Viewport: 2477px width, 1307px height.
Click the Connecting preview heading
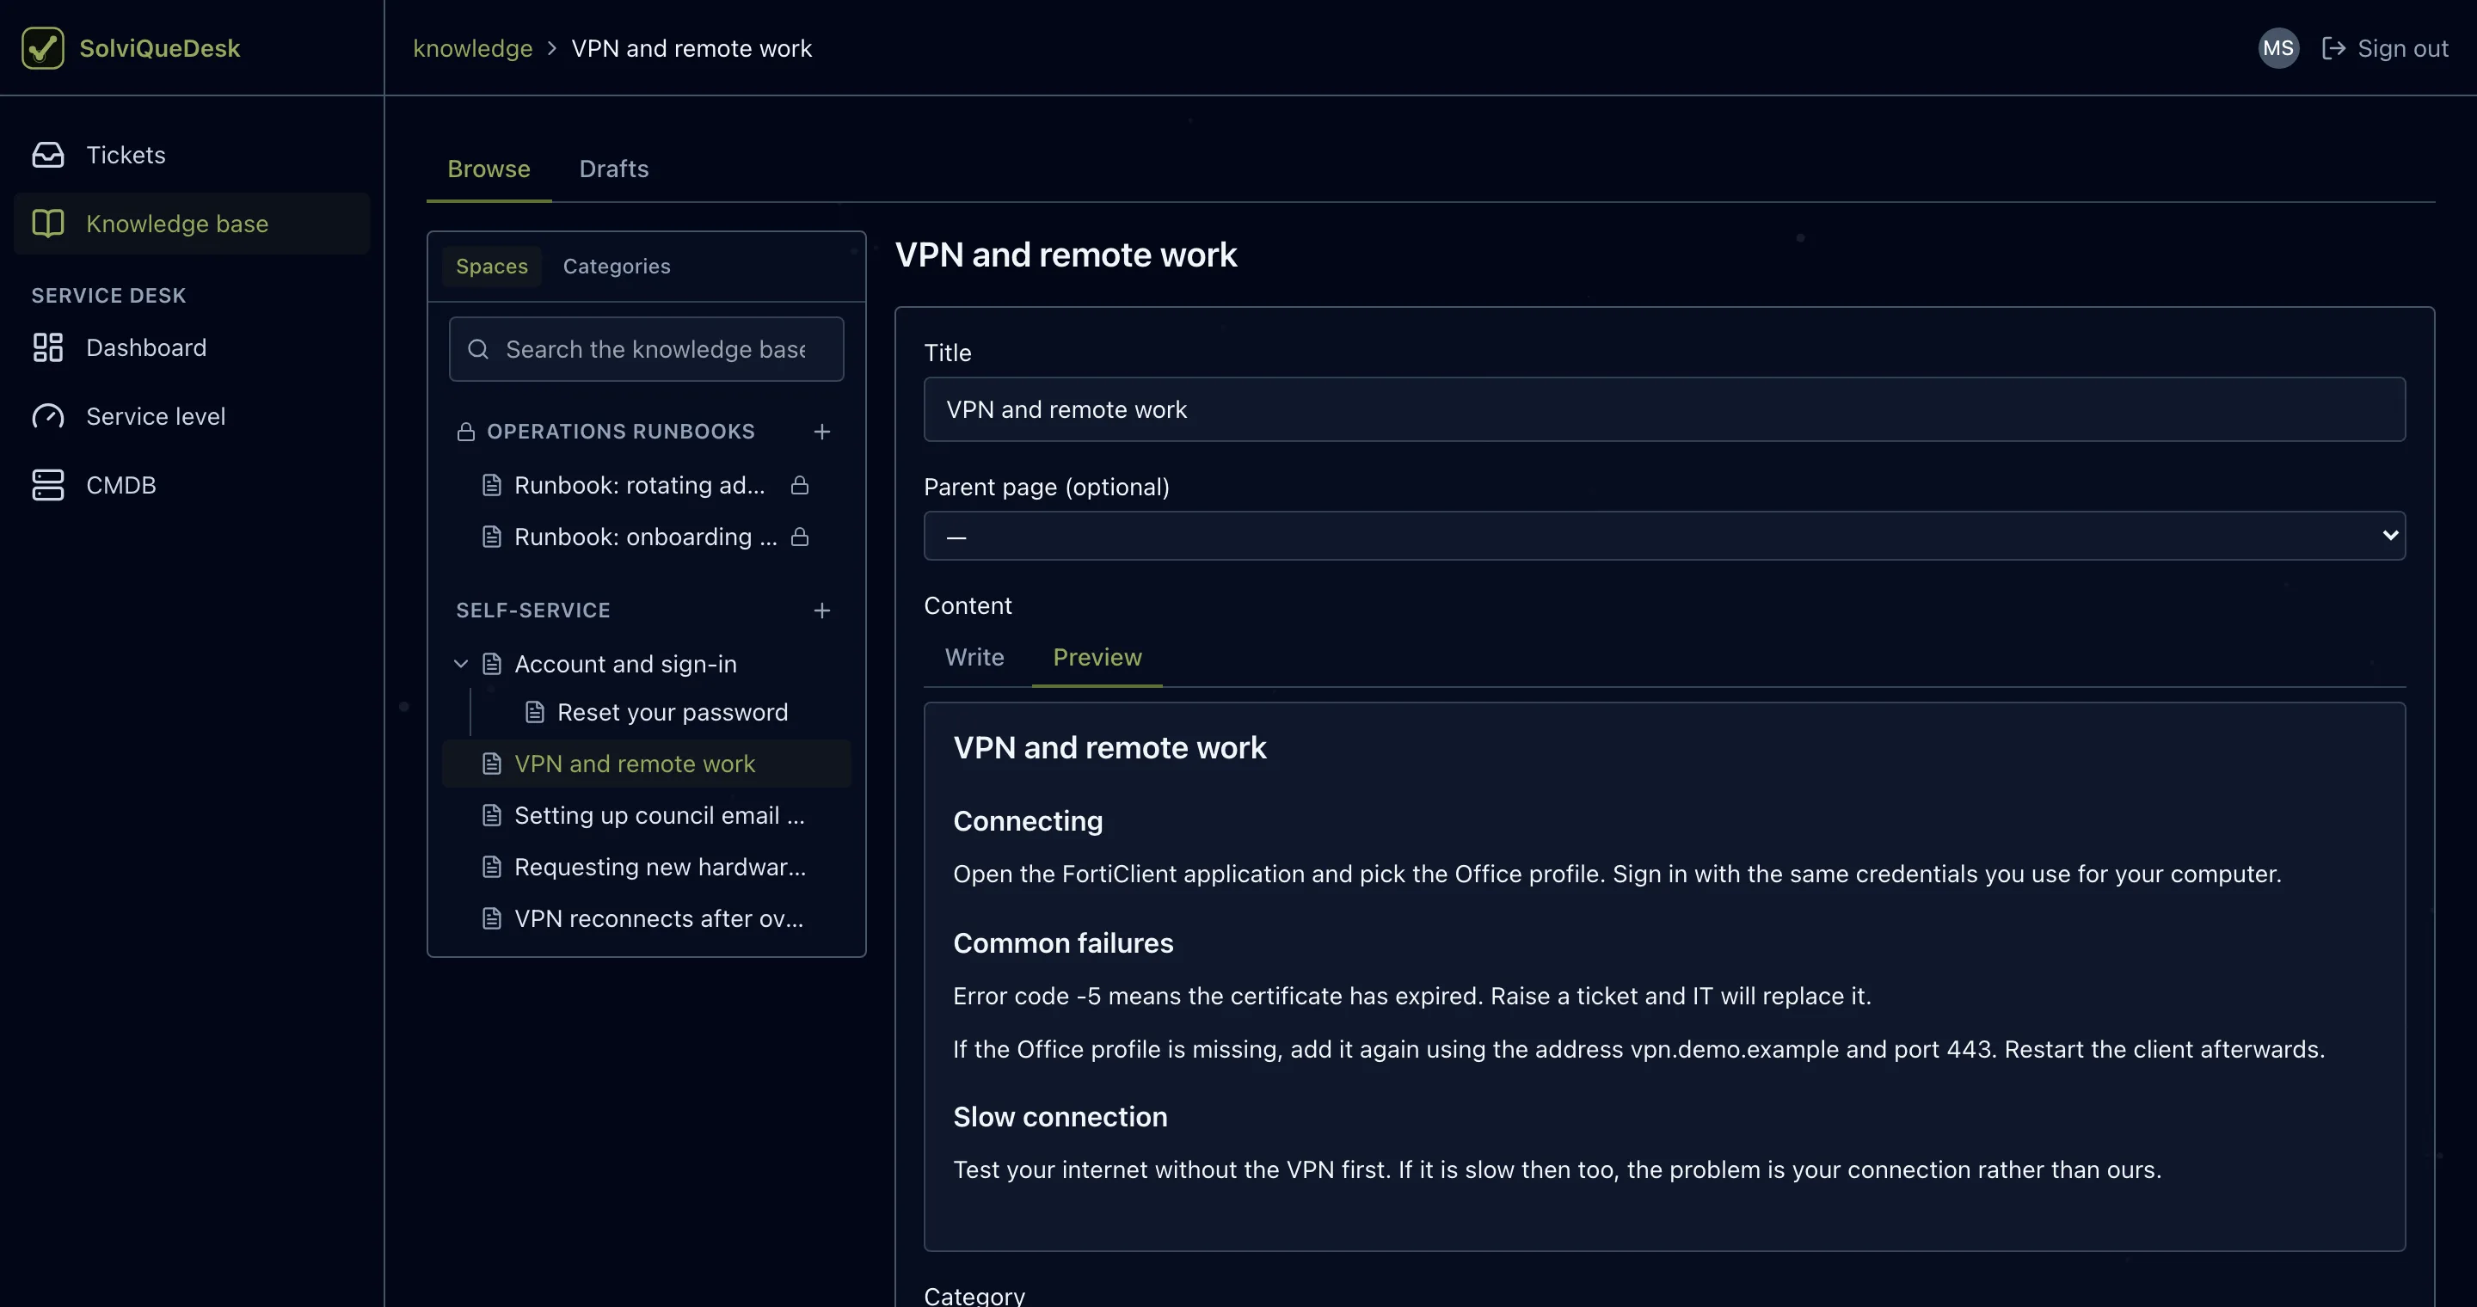point(1027,820)
